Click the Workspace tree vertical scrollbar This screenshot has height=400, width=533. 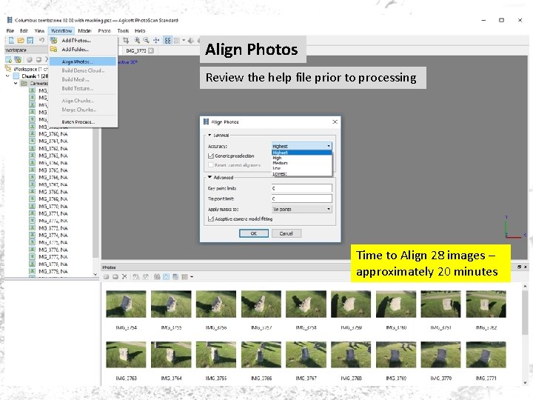tap(95, 201)
